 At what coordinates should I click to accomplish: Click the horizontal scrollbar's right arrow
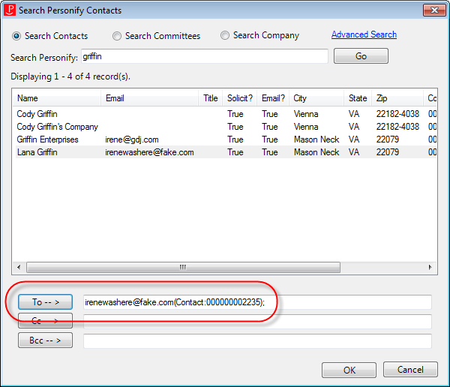430,267
